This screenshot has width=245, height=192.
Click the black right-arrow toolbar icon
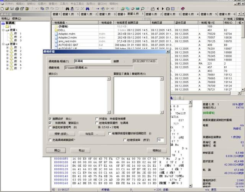[x=163, y=9]
